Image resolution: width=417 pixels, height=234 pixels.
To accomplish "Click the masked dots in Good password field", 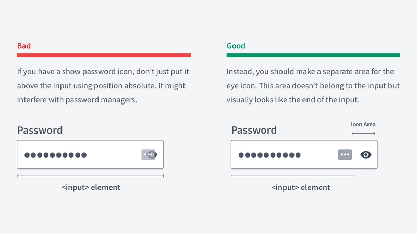I will coord(269,155).
